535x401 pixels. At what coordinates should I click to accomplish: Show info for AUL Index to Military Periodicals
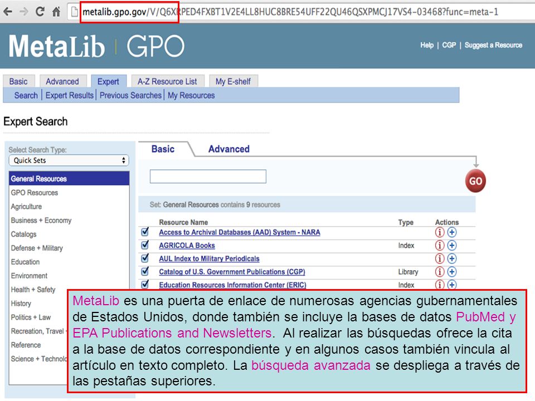pos(440,258)
